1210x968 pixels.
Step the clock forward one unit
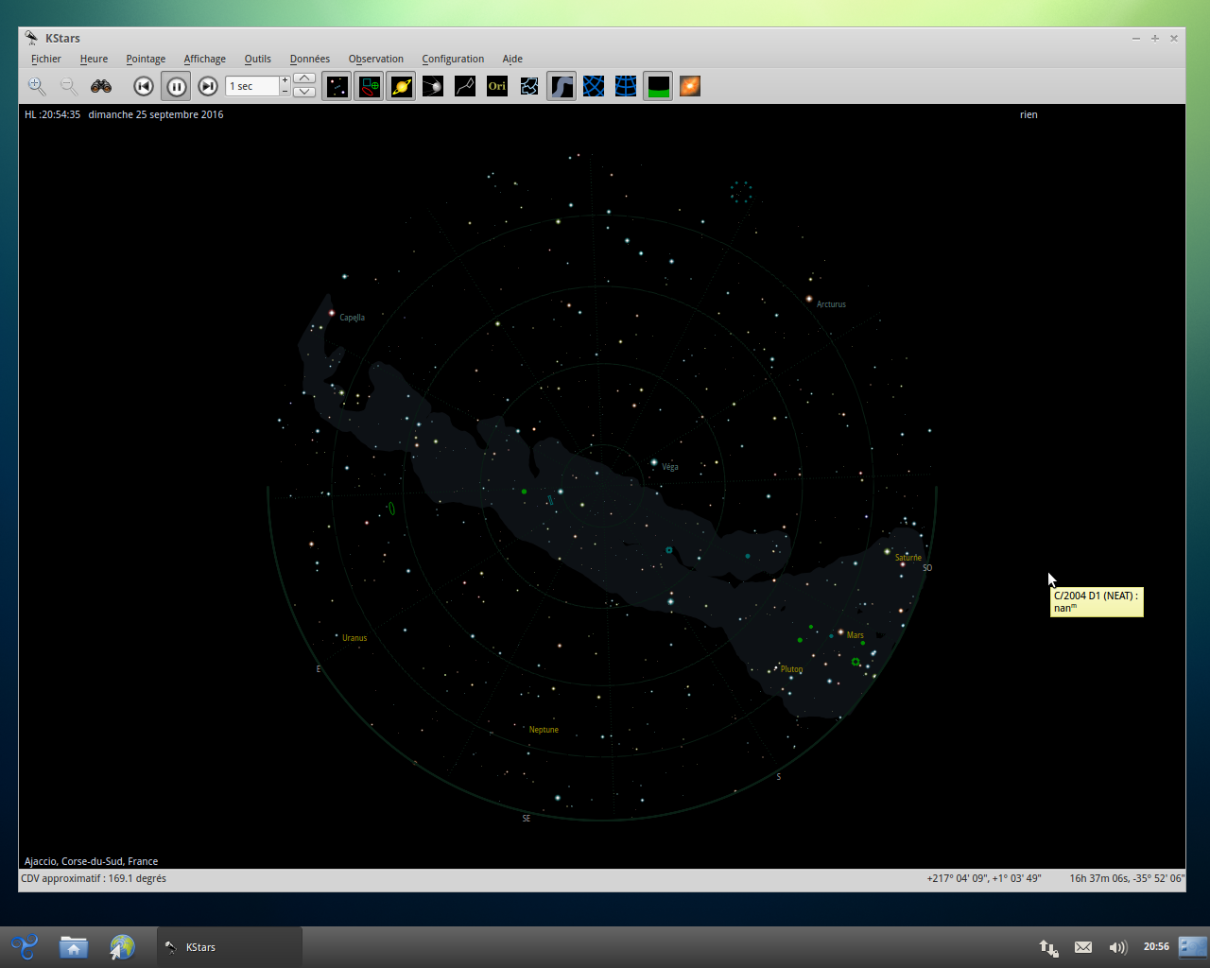(x=208, y=86)
